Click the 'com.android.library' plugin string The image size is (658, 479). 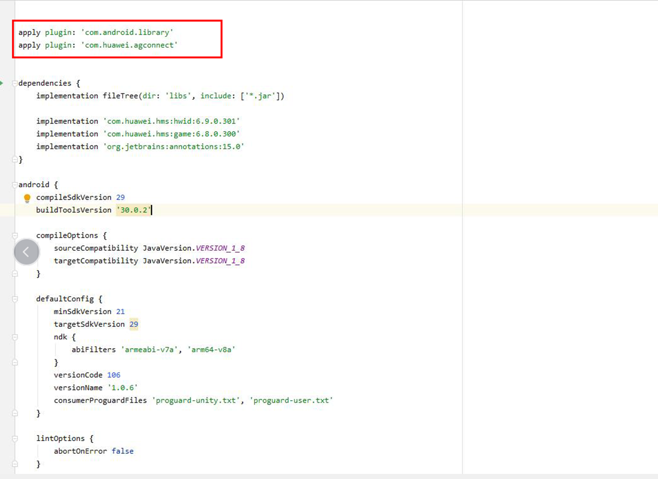[127, 33]
